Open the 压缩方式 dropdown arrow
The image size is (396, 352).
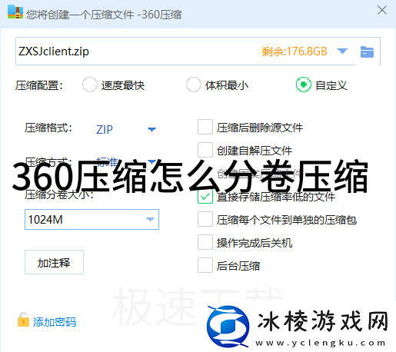151,161
